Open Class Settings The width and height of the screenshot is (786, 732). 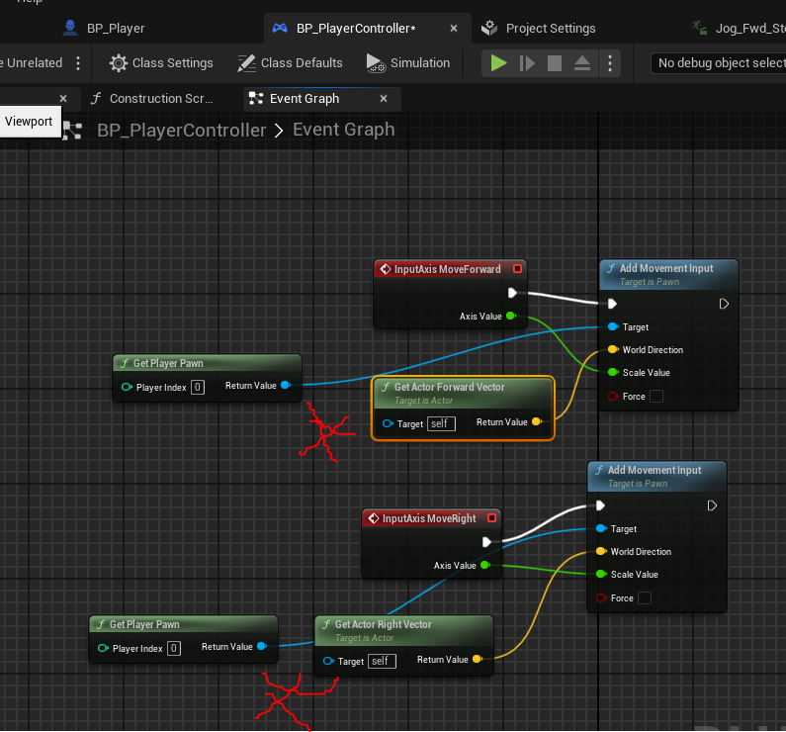[161, 63]
